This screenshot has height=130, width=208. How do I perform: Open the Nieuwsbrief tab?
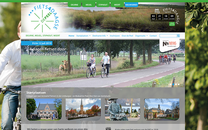point(131,5)
